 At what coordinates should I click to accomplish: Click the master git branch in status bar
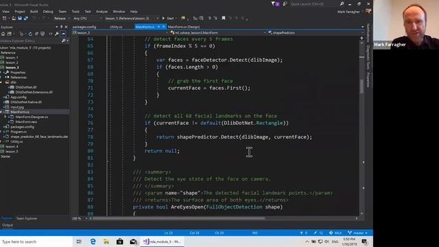[x=358, y=233]
